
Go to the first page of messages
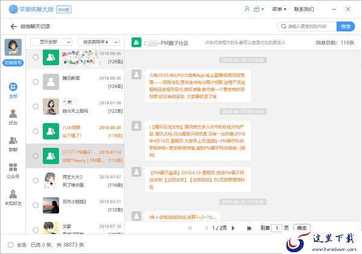(190, 228)
